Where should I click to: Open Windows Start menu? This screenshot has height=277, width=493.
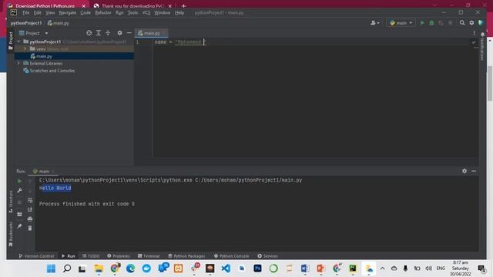(x=51, y=269)
